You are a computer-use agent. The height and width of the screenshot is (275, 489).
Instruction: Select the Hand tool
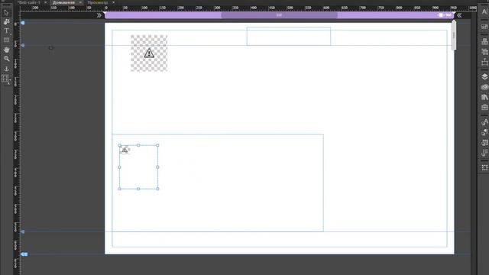point(6,50)
